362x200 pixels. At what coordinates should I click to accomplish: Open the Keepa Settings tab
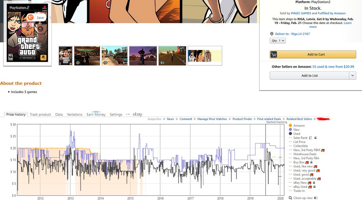(x=116, y=114)
